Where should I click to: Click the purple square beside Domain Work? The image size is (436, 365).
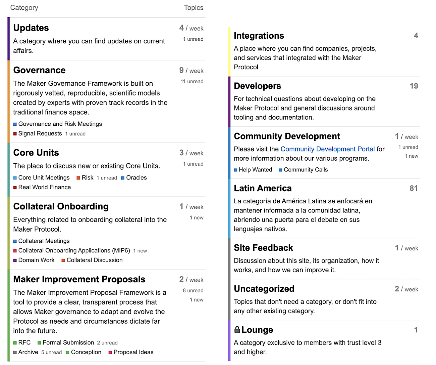tap(15, 260)
